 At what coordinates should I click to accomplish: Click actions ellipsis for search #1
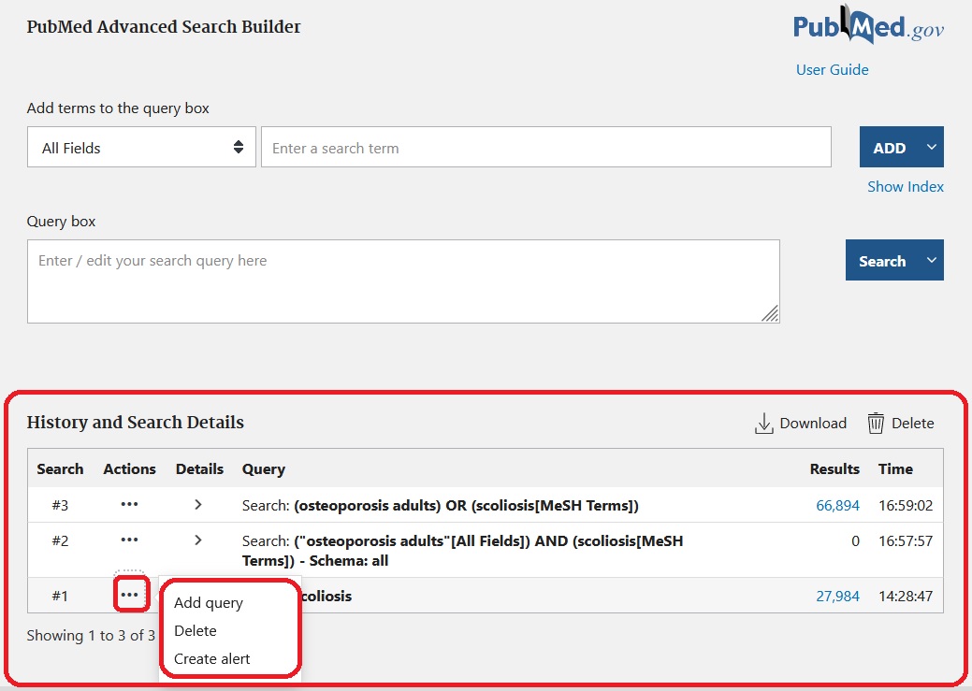click(130, 596)
